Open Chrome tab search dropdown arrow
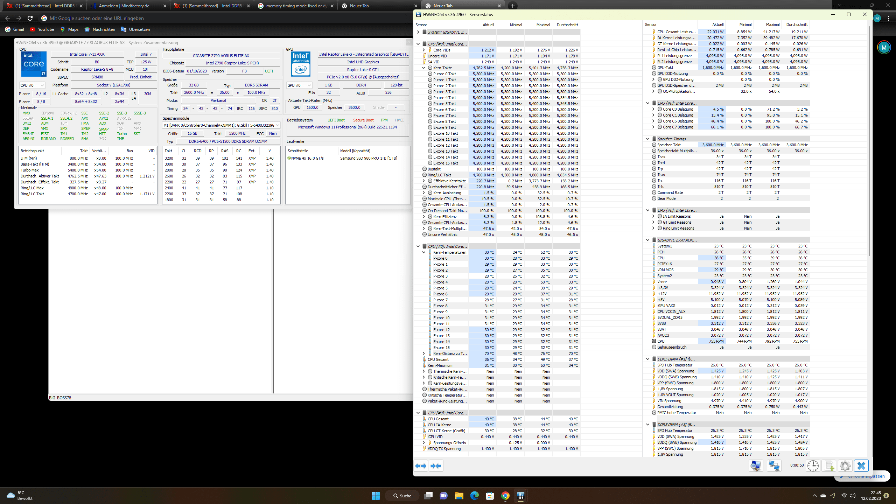This screenshot has width=896, height=504. [839, 5]
